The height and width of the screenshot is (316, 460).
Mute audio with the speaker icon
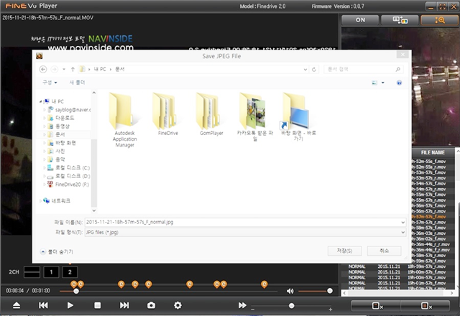pos(290,291)
